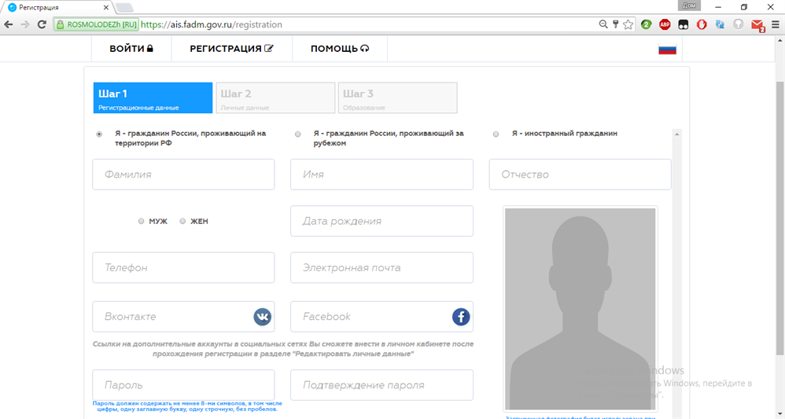The width and height of the screenshot is (785, 419).
Task: Click the browser scrollbar up arrow
Action: tap(780, 40)
